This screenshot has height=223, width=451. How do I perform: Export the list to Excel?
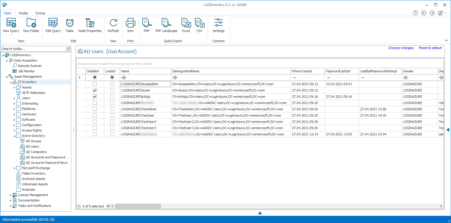[186, 25]
